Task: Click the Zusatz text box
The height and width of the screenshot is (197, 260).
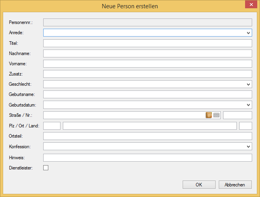Action: pos(148,74)
